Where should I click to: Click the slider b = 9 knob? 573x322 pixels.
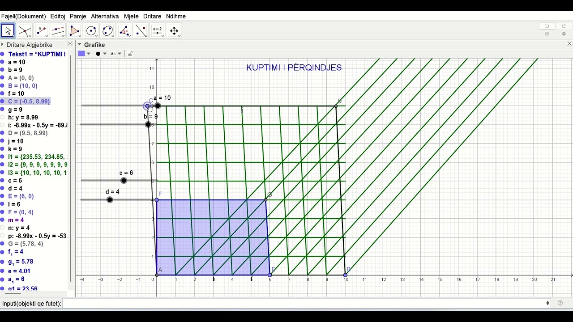[x=148, y=124]
